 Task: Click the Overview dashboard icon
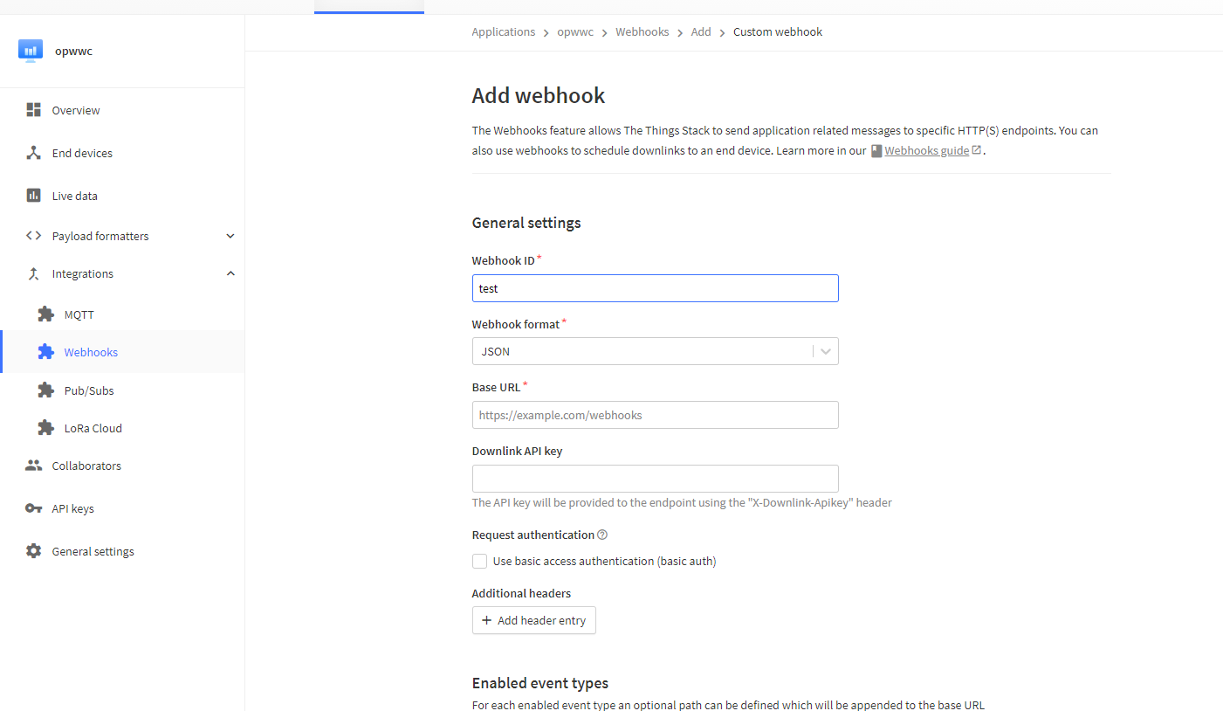[x=34, y=110]
